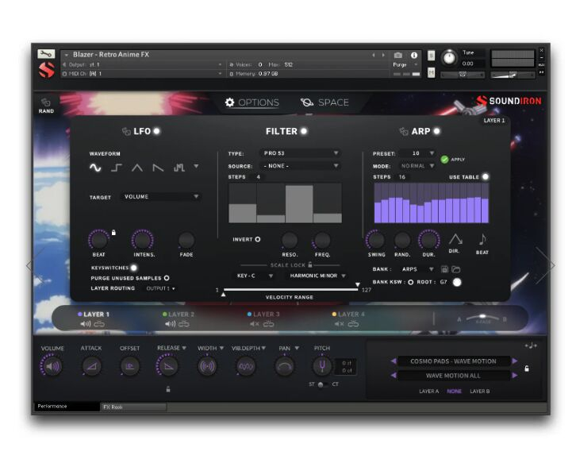Click the Kontakt snapshot camera icon
This screenshot has height=467, width=576.
click(398, 55)
